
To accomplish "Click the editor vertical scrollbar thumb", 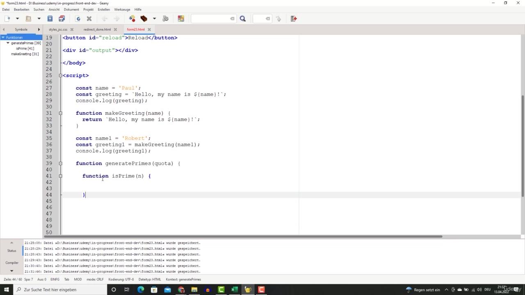I will pos(523,146).
